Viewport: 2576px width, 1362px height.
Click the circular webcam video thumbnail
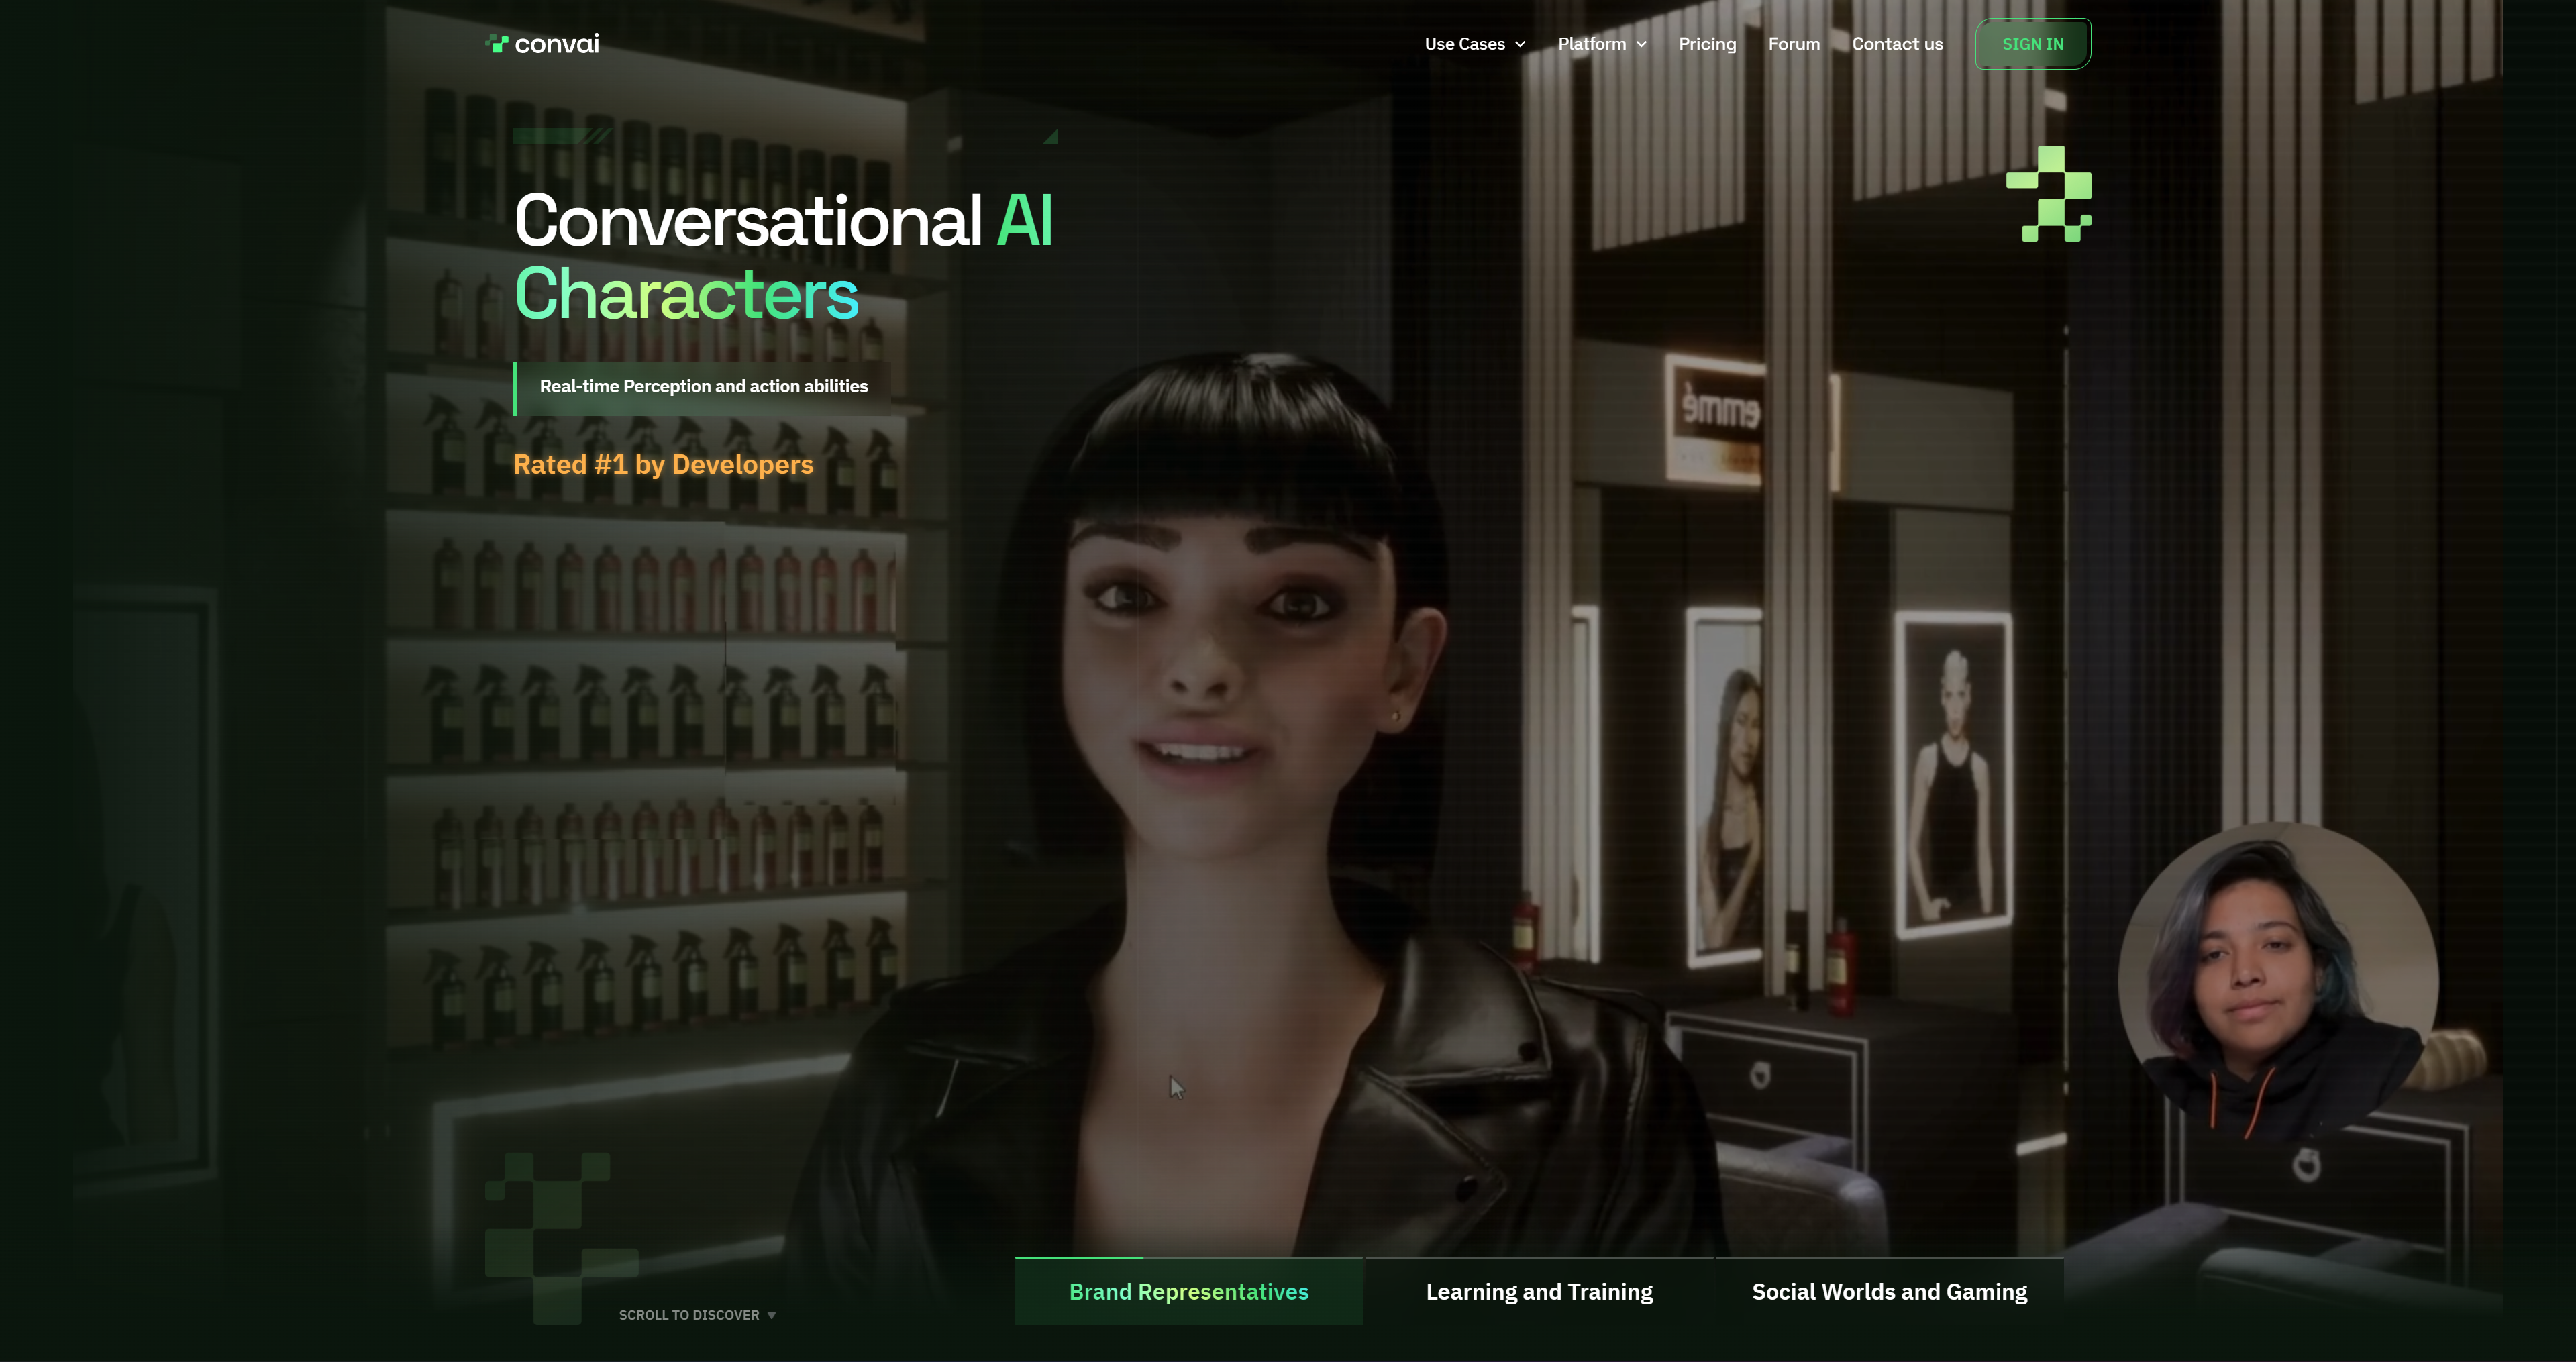2278,982
